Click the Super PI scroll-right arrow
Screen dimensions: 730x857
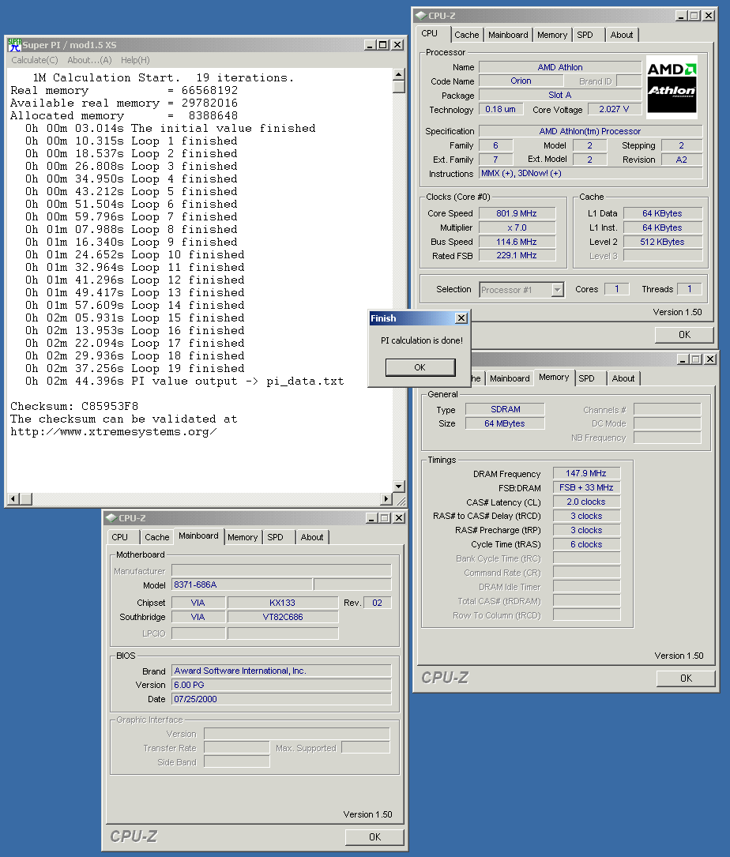coord(386,498)
